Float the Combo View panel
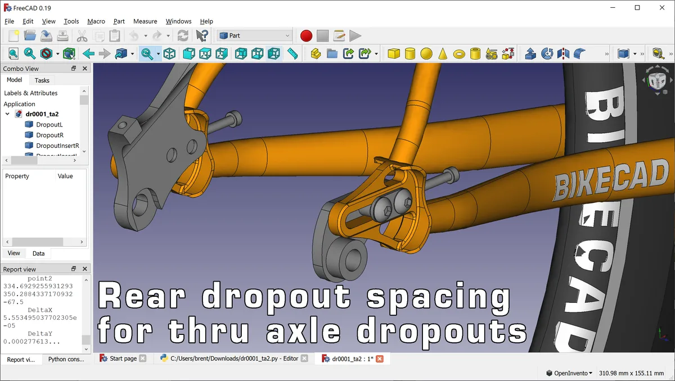Screen dimensions: 675x381 point(74,69)
